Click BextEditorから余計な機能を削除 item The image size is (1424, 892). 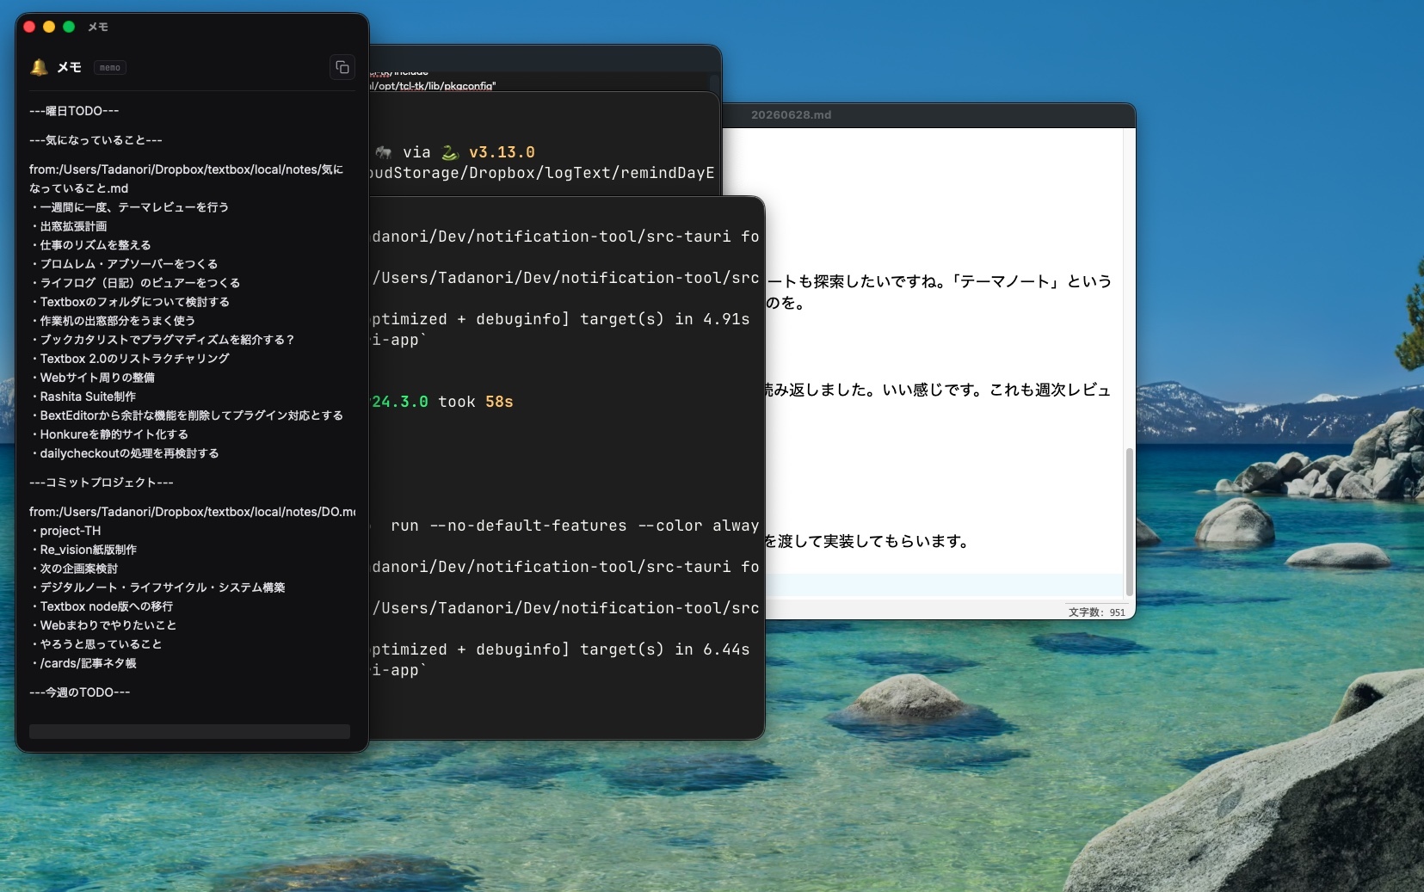[187, 415]
